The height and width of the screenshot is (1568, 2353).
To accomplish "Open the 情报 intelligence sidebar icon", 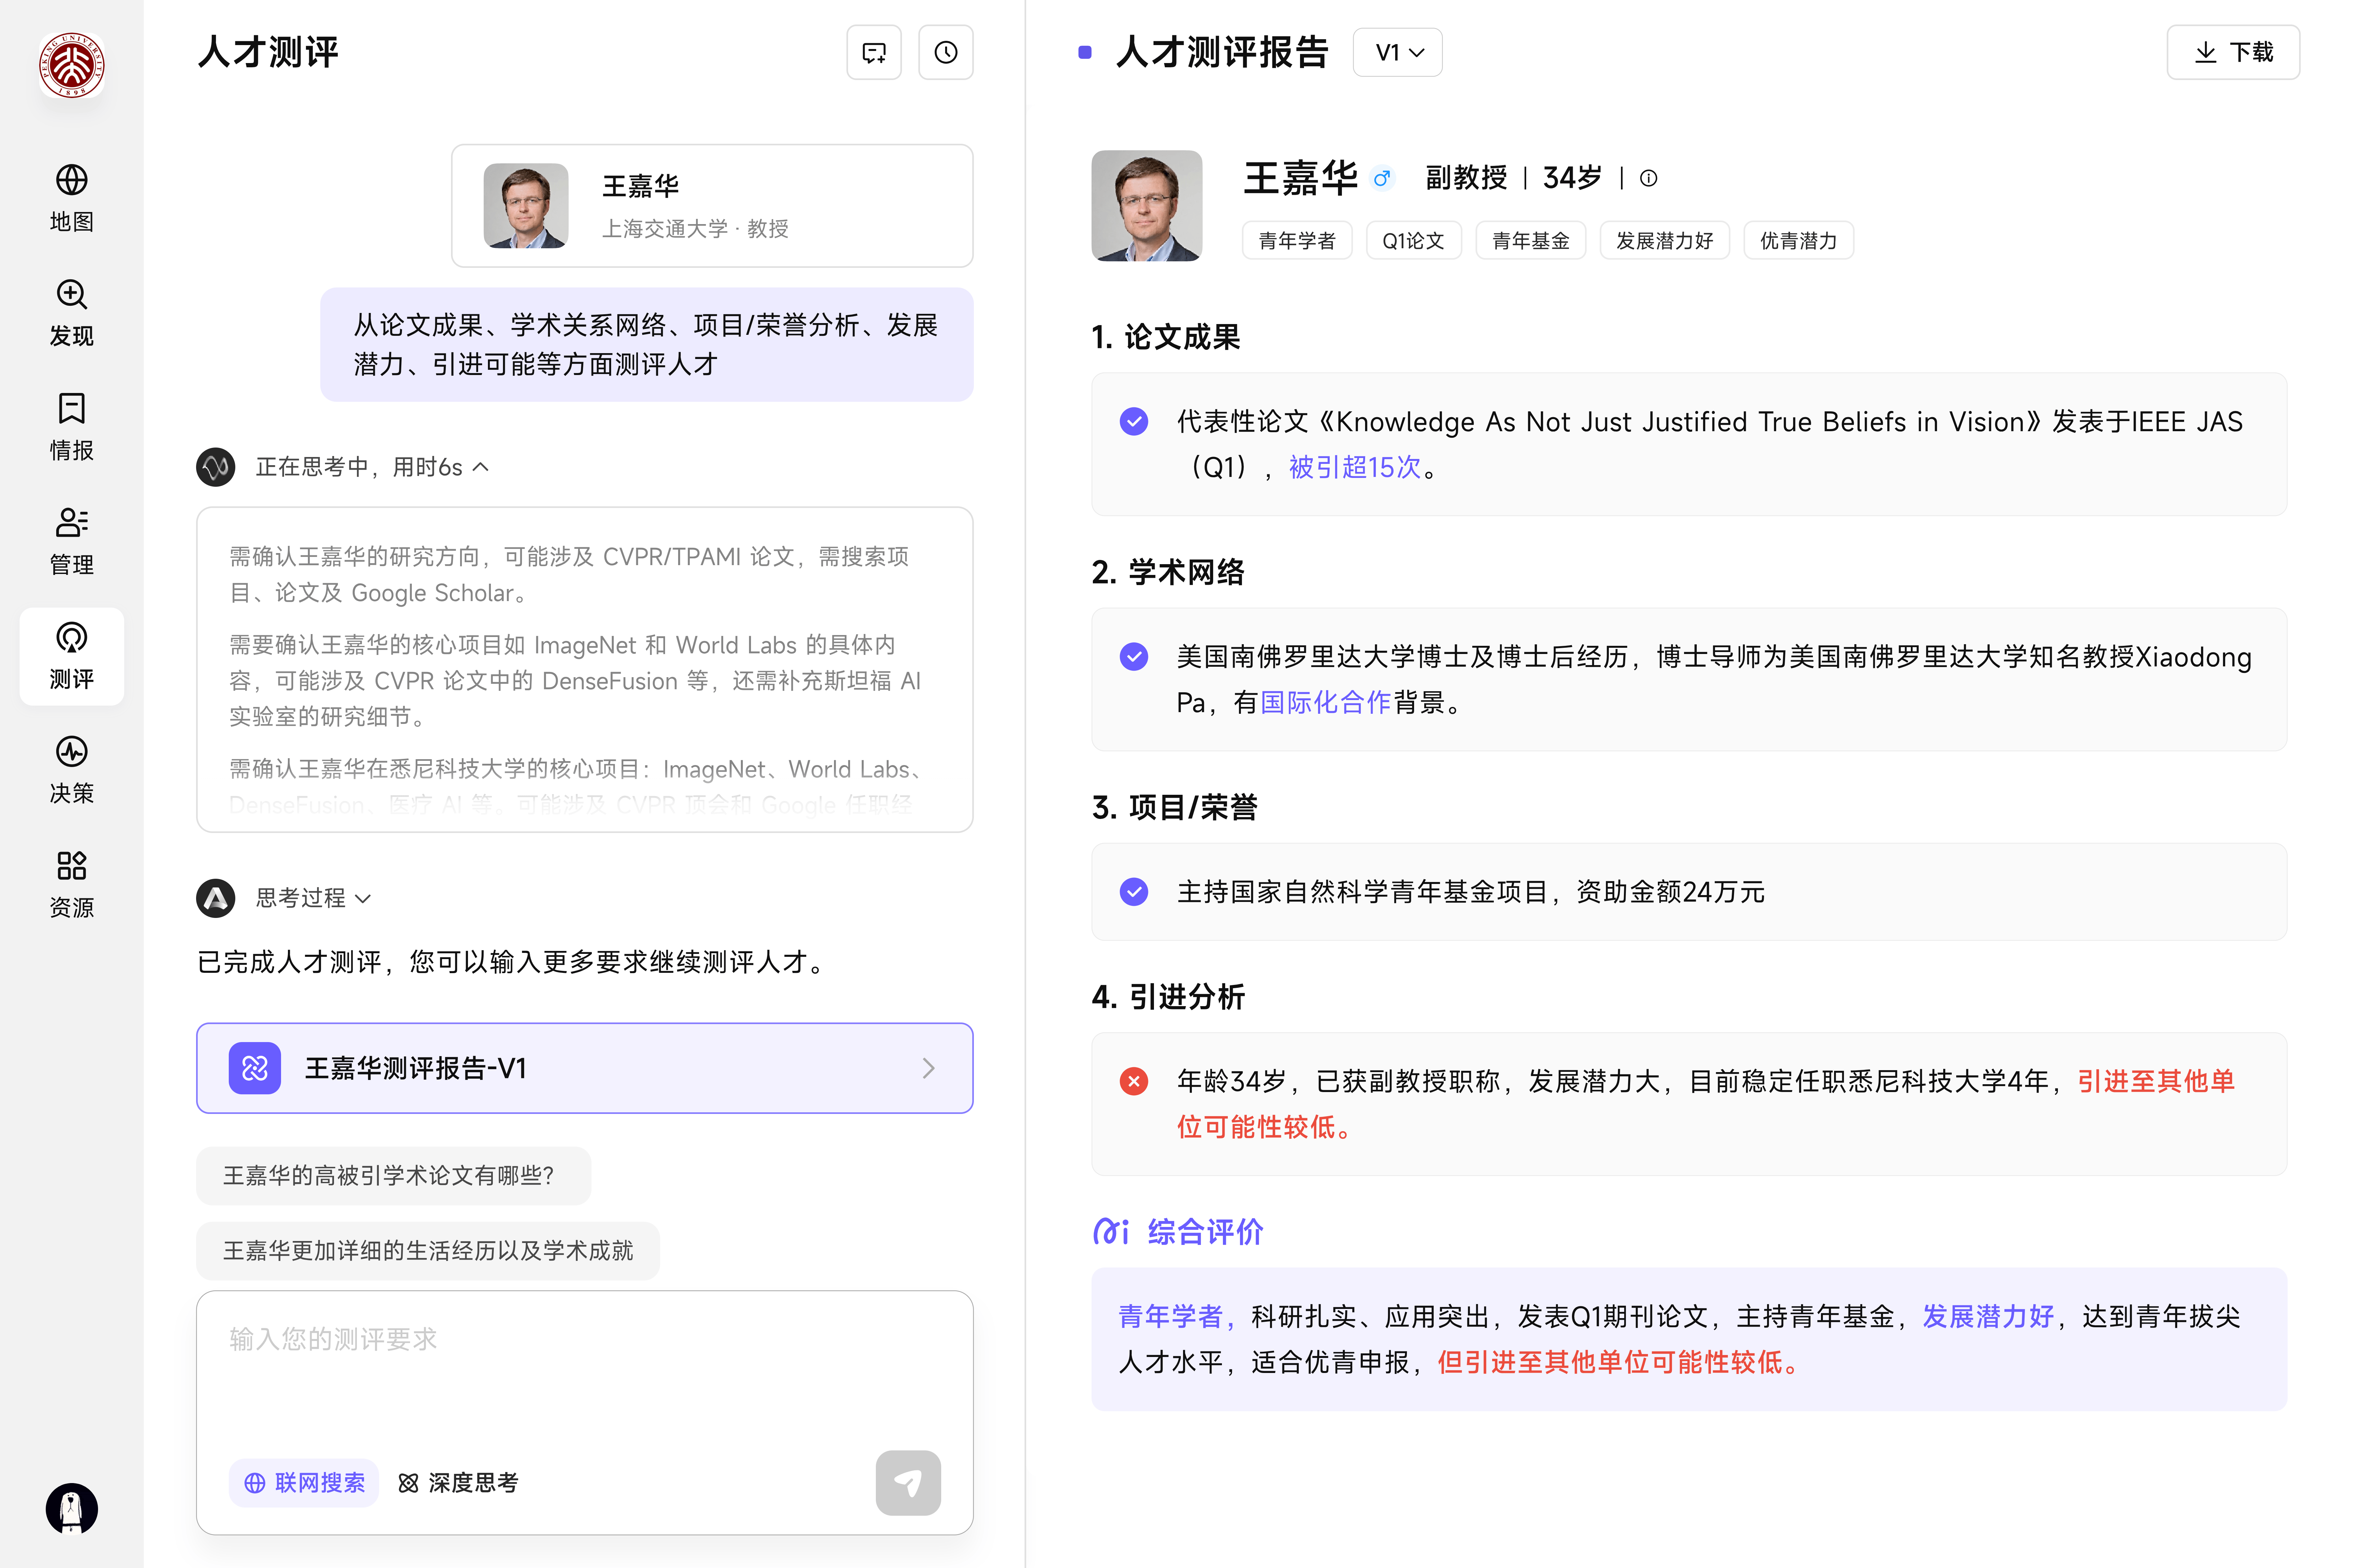I will click(71, 427).
